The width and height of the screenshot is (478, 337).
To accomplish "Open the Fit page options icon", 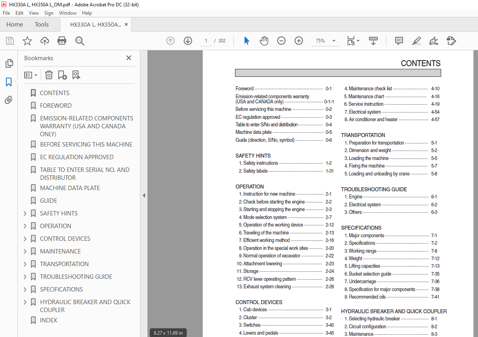I will click(x=353, y=41).
